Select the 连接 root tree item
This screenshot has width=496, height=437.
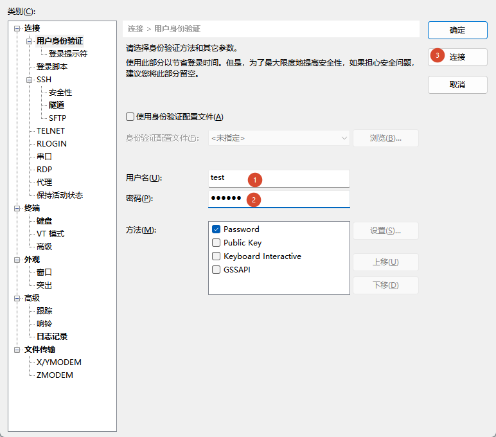pos(32,28)
